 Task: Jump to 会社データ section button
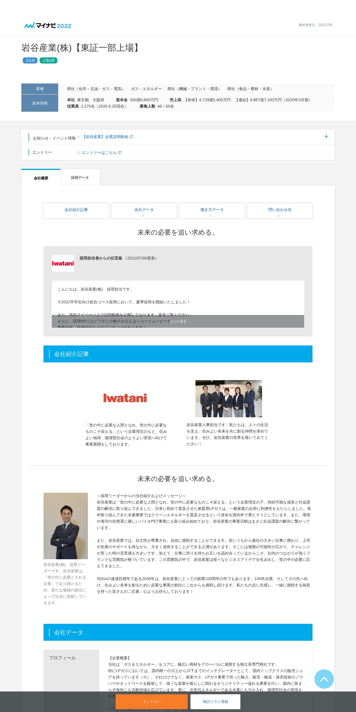(x=144, y=211)
